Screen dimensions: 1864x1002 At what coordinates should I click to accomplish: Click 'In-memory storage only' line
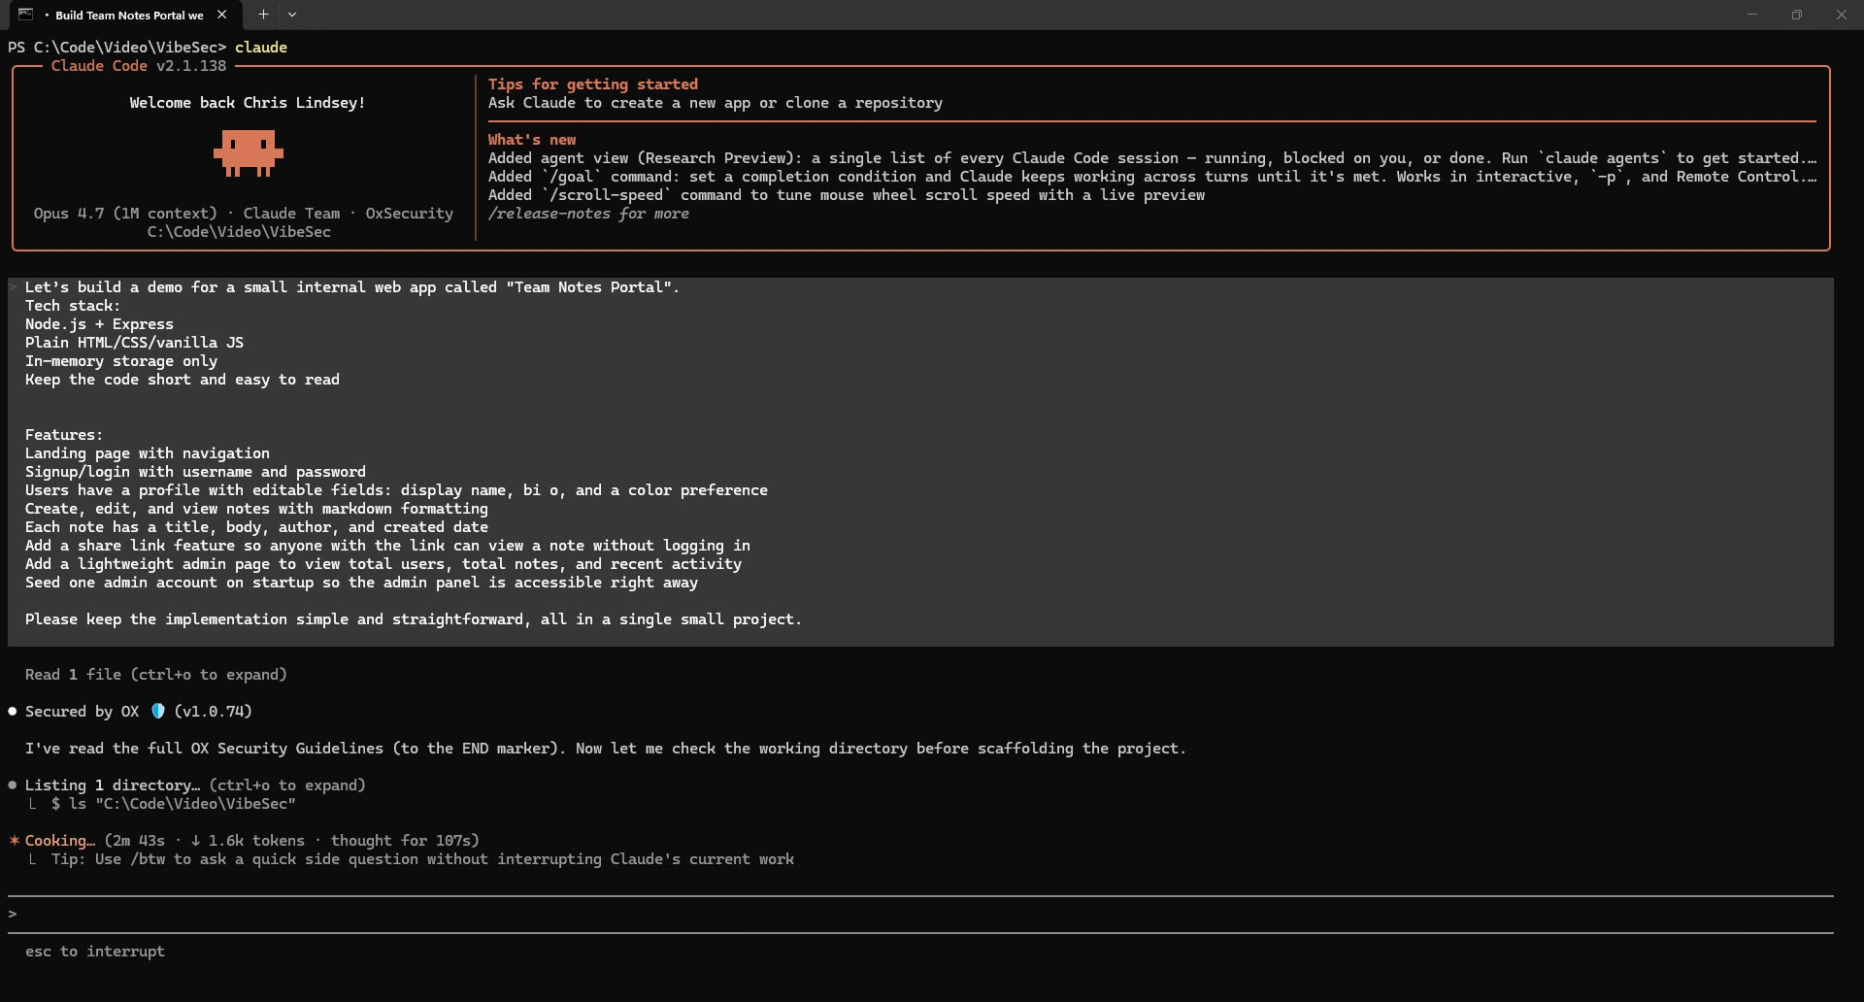(121, 361)
